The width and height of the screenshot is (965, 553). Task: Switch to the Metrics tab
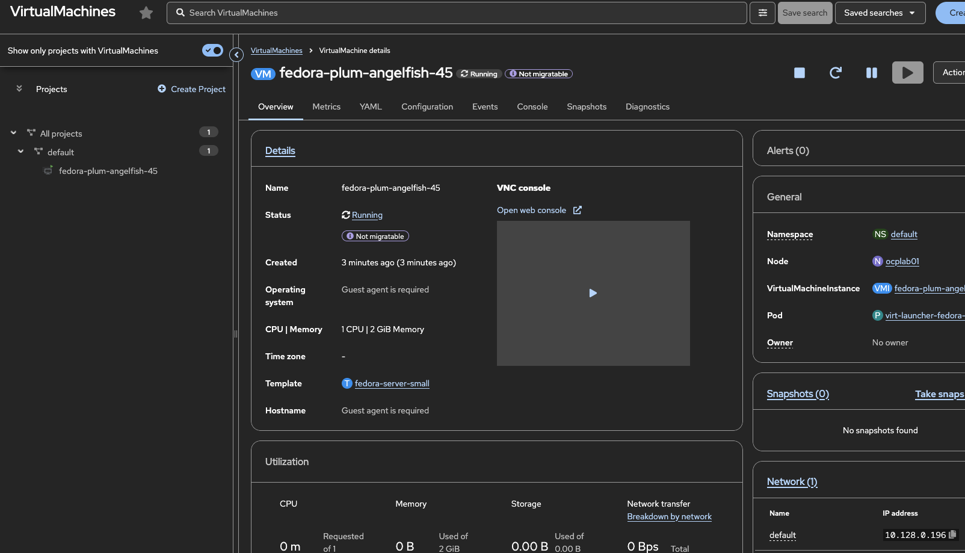point(327,107)
